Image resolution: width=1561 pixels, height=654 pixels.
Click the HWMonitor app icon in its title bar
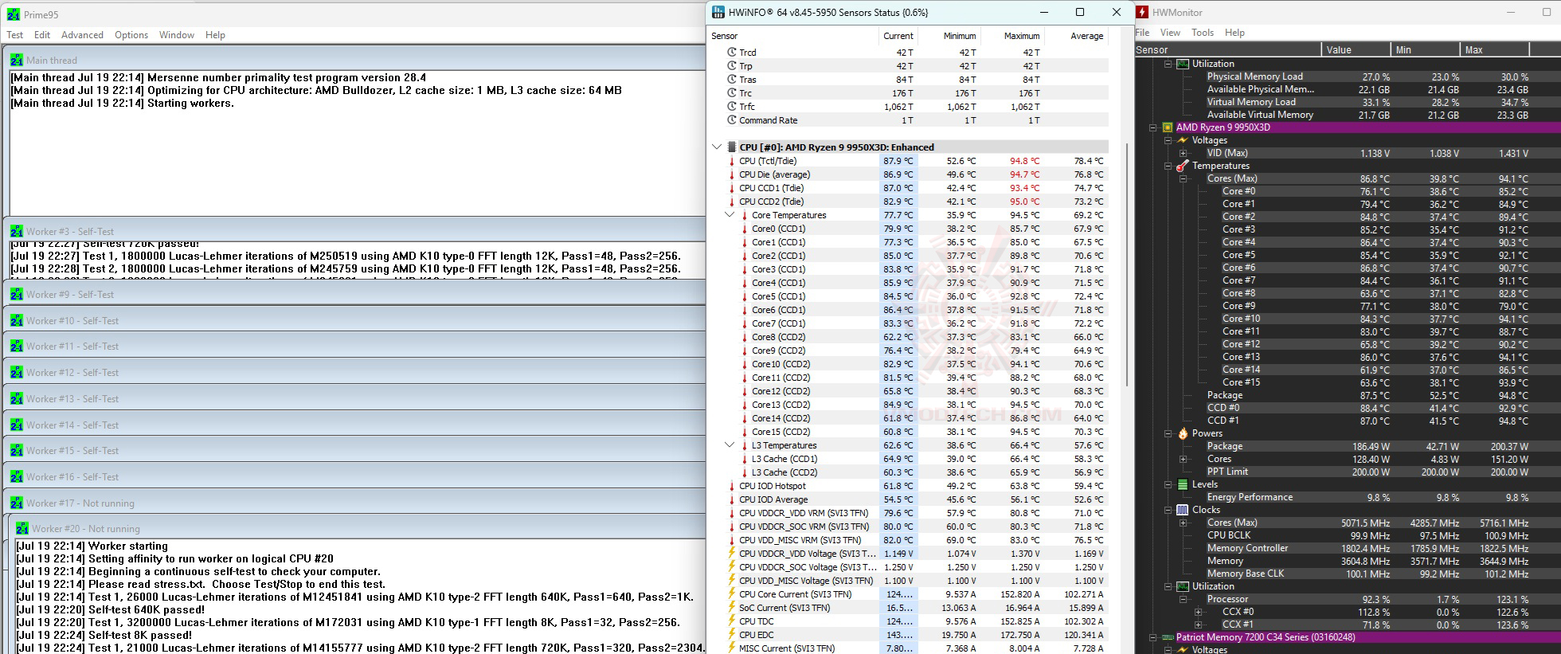(1142, 12)
